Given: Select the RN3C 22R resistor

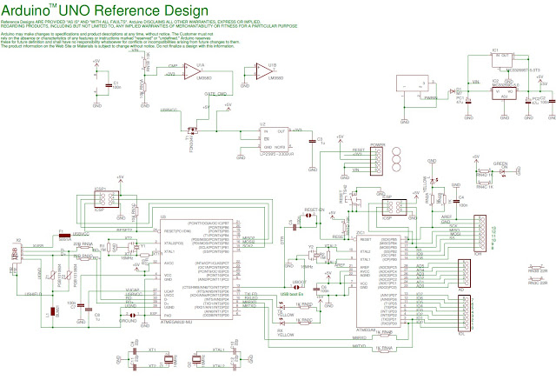Looking at the screenshot, I should point(537,278).
